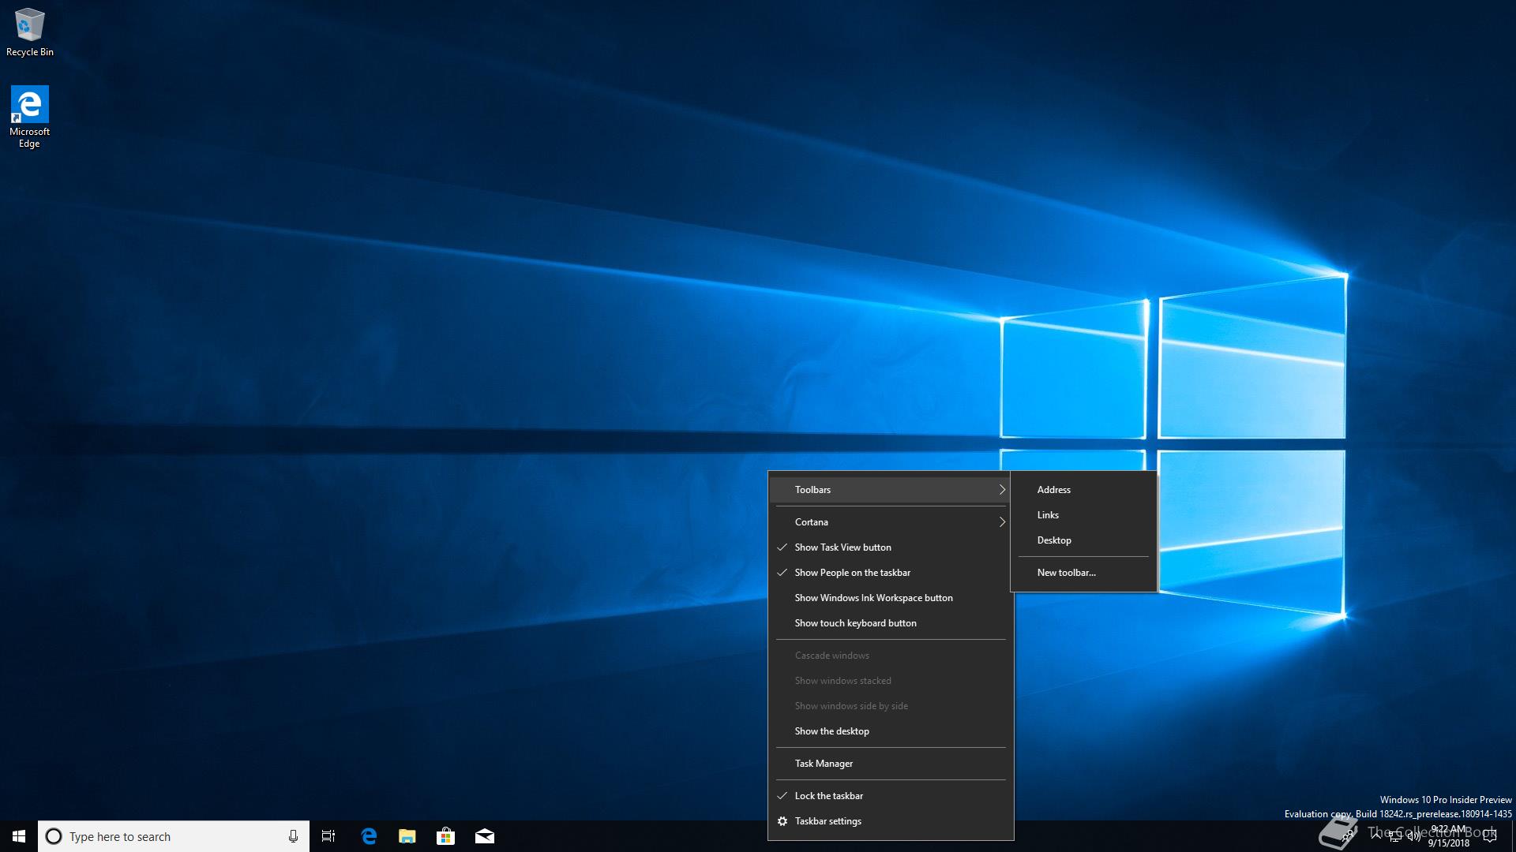
Task: Open Taskbar settings menu entry
Action: [x=891, y=821]
